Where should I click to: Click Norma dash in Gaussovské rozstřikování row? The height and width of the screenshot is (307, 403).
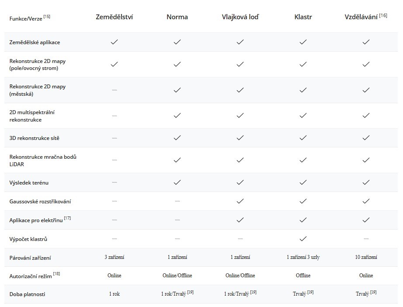177,201
